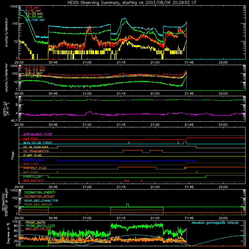249x249 pixels.
Task: Select the FRONTS_OFF flag label
Action: click(x=33, y=176)
